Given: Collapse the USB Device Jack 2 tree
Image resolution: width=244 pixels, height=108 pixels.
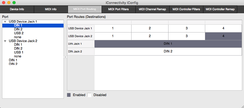Looking at the screenshot, I should tap(5, 41).
